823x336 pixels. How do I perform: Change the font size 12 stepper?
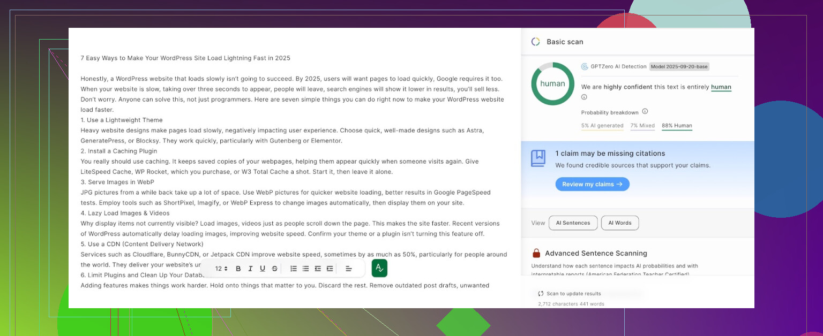coord(221,269)
